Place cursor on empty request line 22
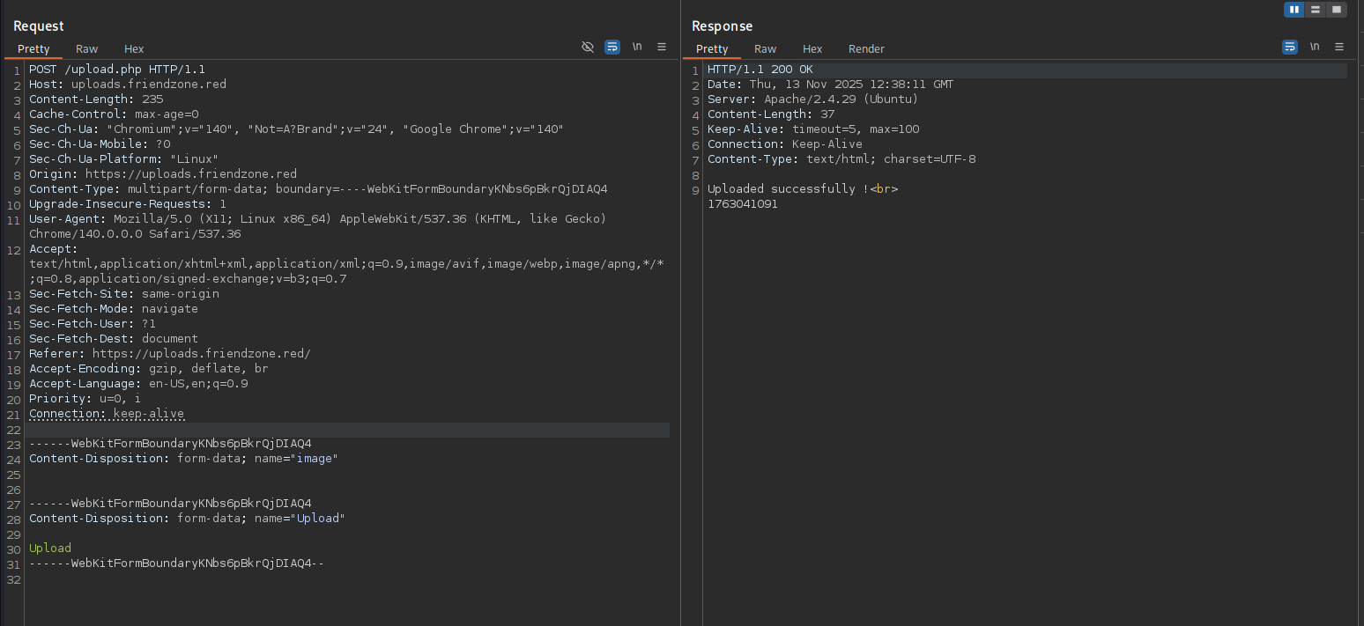Viewport: 1364px width, 626px height. pos(347,430)
